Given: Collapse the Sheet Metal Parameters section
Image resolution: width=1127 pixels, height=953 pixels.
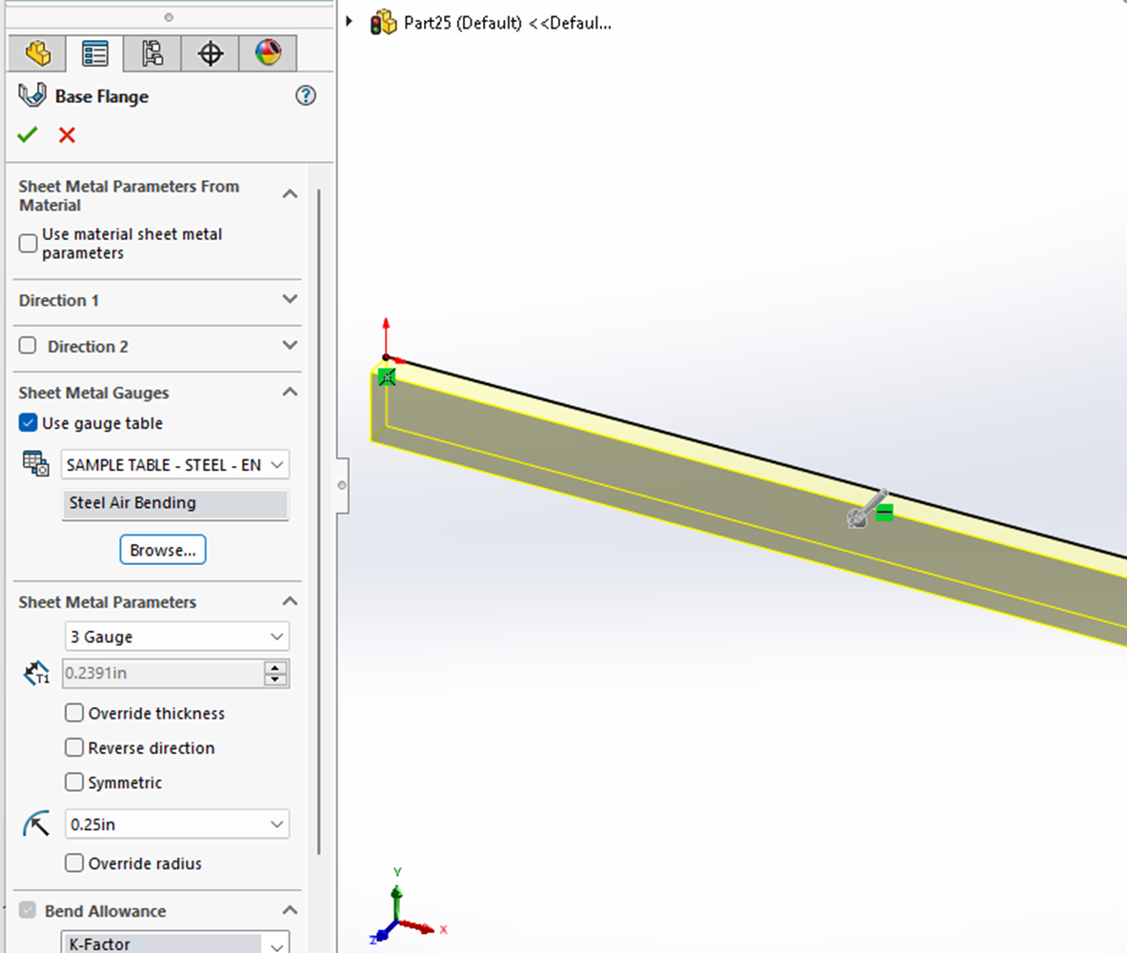Looking at the screenshot, I should tap(290, 601).
